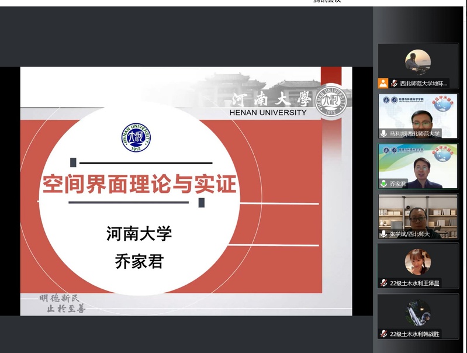467x353 pixels.
Task: Click the slide title 空间界面理论与实证
Action: point(139,185)
